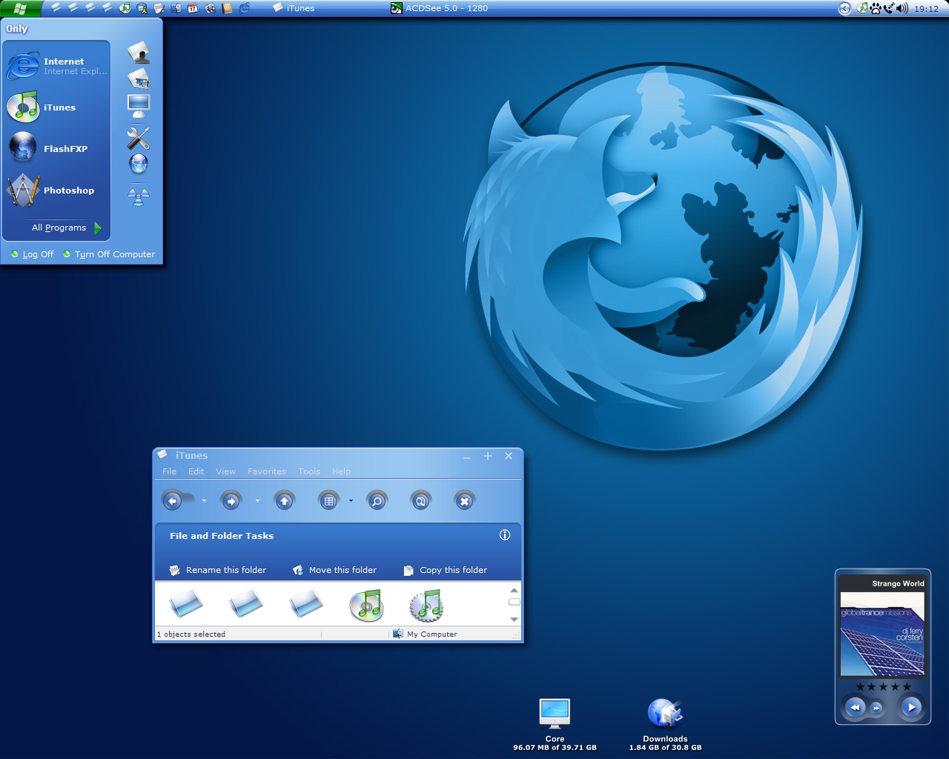Click the radiation symbol icon in start menu
The height and width of the screenshot is (759, 949).
pos(139,196)
